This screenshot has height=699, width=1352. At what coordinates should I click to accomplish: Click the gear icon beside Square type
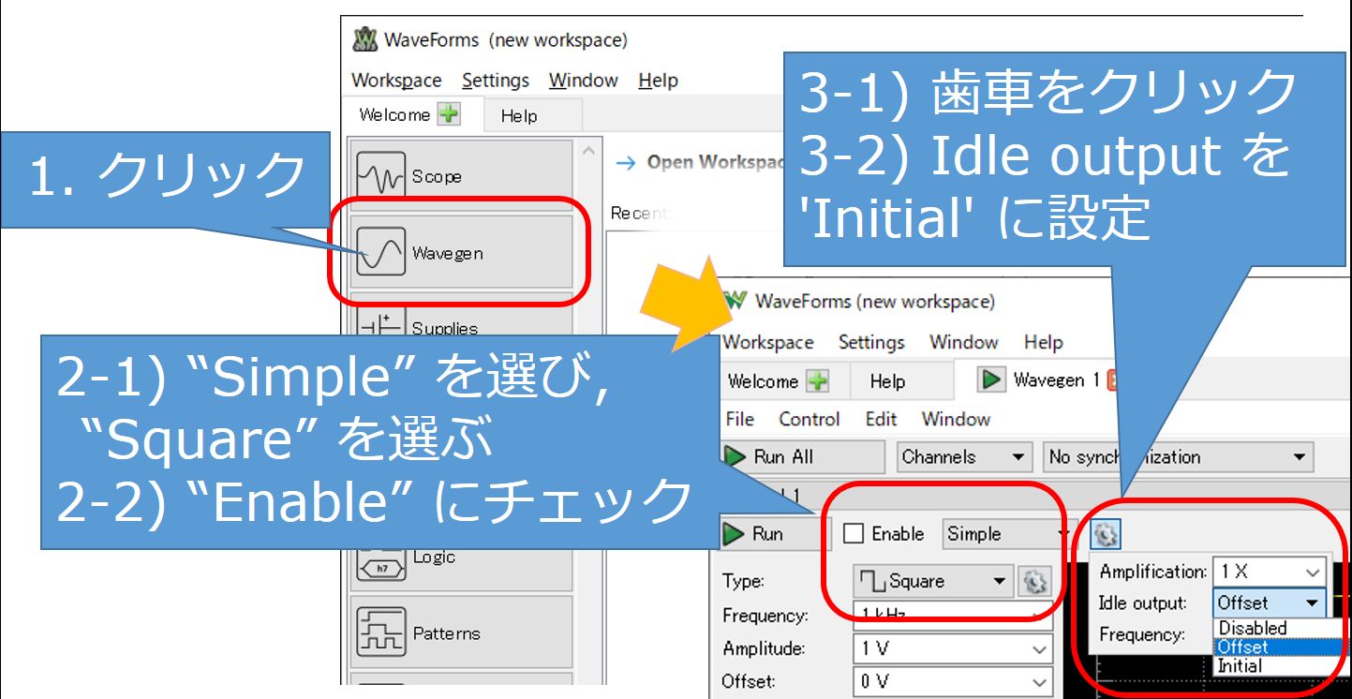click(x=1033, y=582)
